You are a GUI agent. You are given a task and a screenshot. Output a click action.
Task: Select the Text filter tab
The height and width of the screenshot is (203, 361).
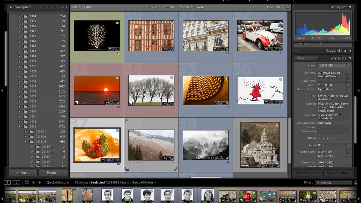coord(155,7)
